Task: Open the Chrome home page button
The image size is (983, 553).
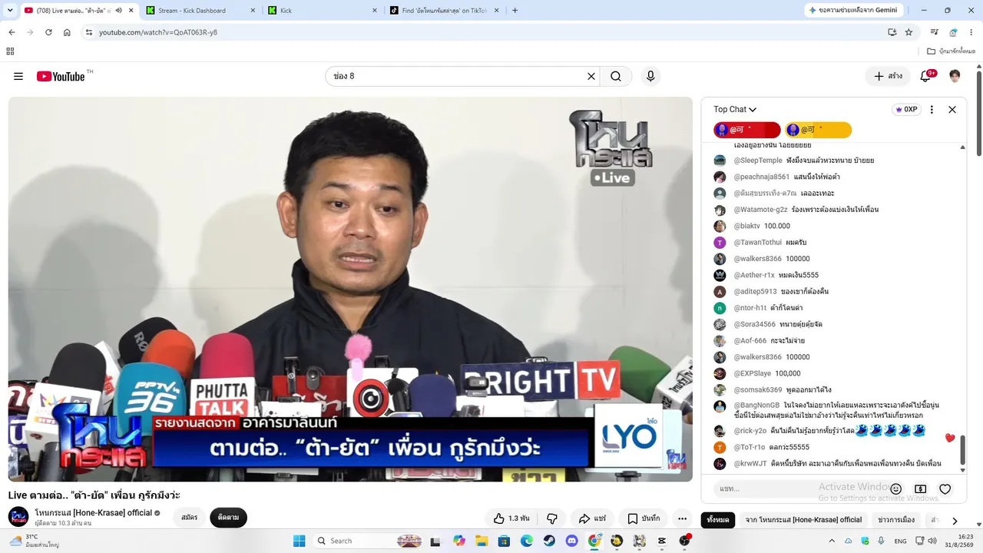Action: coord(67,32)
